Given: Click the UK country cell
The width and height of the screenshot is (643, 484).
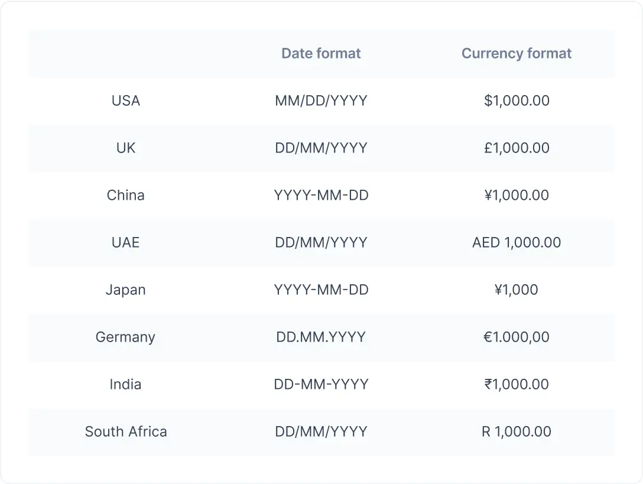Looking at the screenshot, I should coord(126,148).
